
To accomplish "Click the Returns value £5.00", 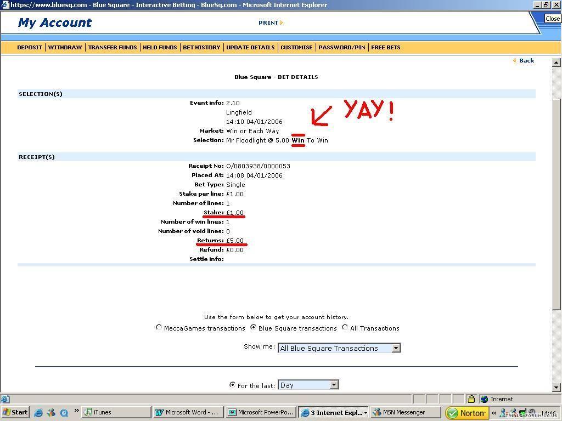I will [x=235, y=241].
